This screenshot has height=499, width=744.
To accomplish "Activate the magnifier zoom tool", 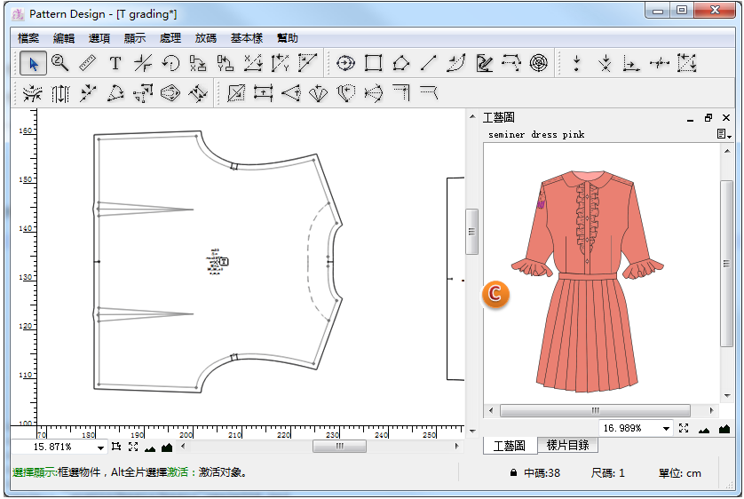I will click(59, 63).
